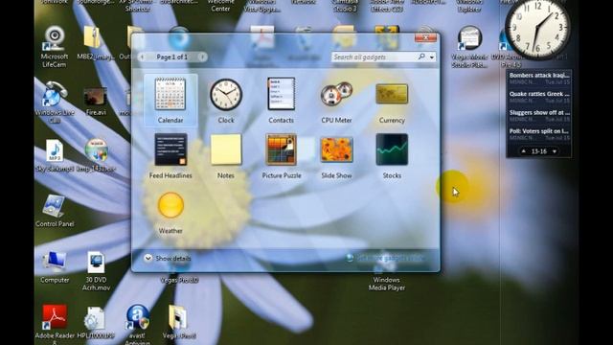Screen dimensions: 613x345
Task: Open Quake rattles Greek headline
Action: 539,97
